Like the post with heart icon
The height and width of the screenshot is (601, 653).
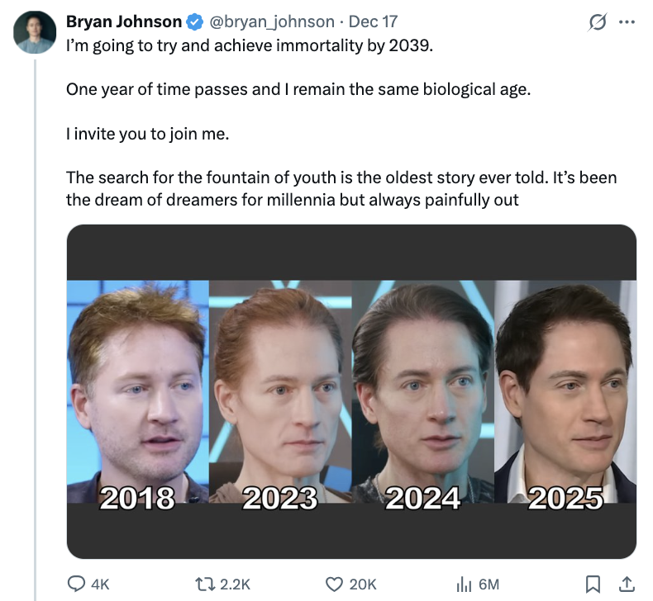[334, 584]
